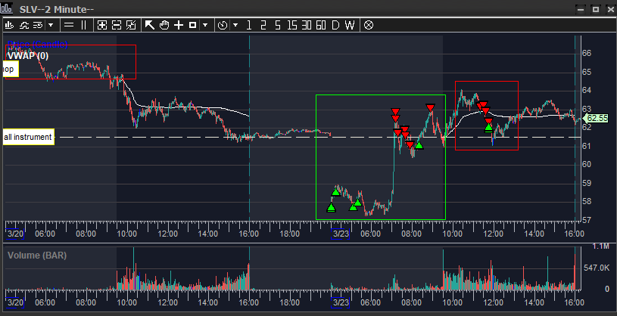Switch to 30 minute interval
The height and width of the screenshot is (316, 617).
307,25
